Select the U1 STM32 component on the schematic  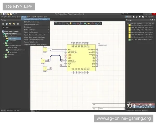tap(81, 58)
